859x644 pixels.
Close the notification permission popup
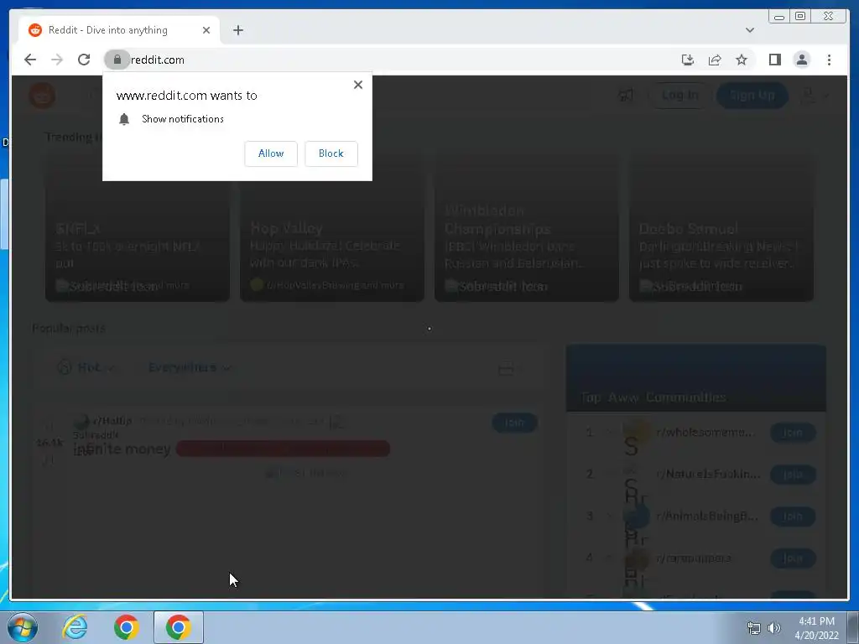[x=357, y=85]
